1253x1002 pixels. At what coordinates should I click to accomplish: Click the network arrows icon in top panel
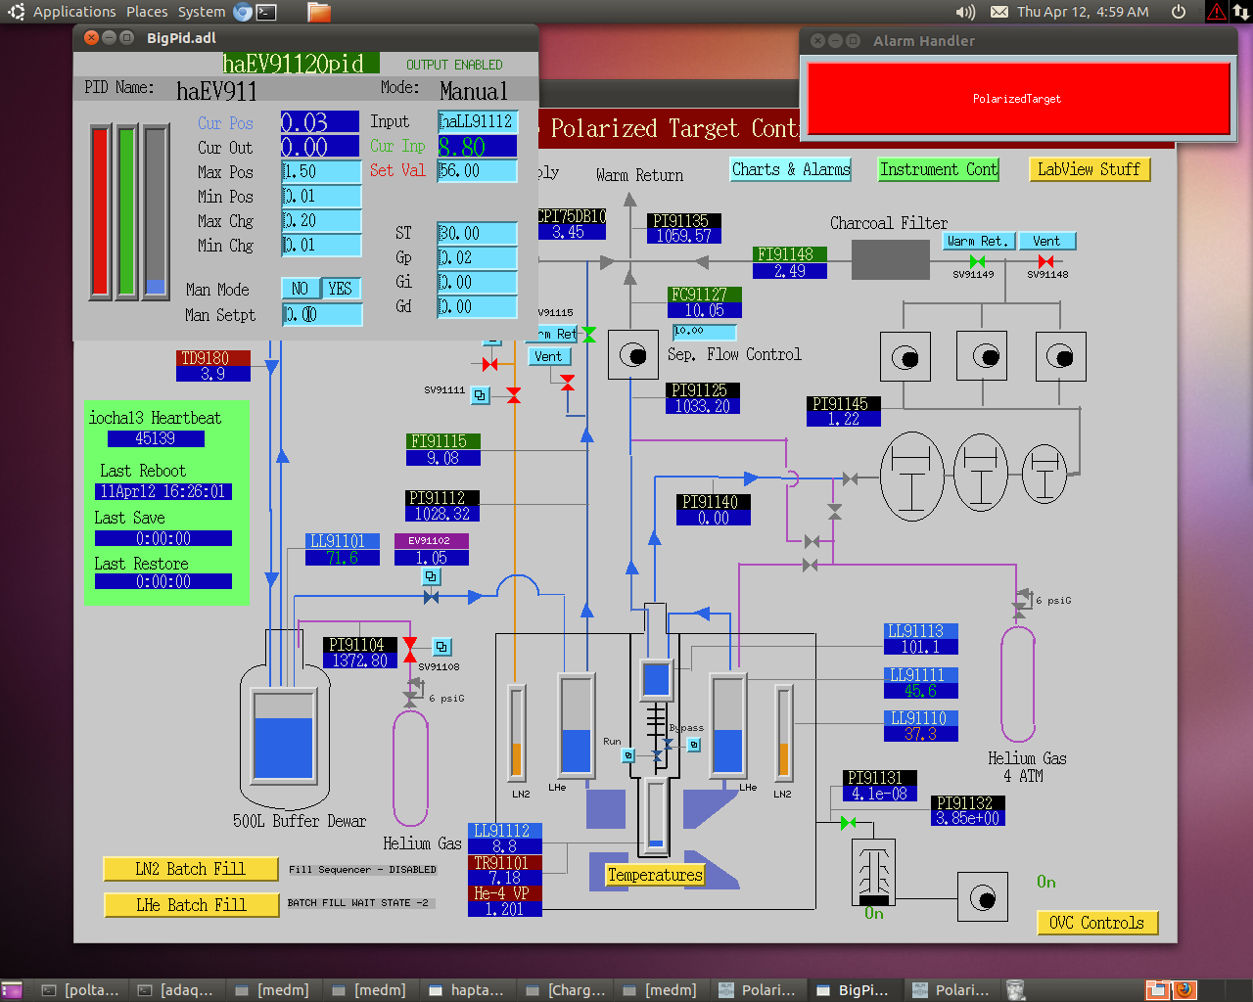pyautogui.click(x=1241, y=12)
